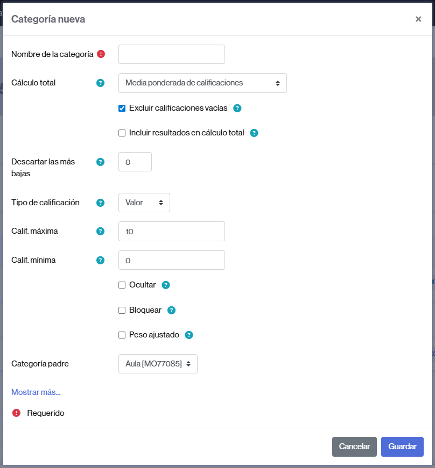The image size is (435, 468).
Task: Click the Calif. mínima field
Action: pyautogui.click(x=172, y=260)
